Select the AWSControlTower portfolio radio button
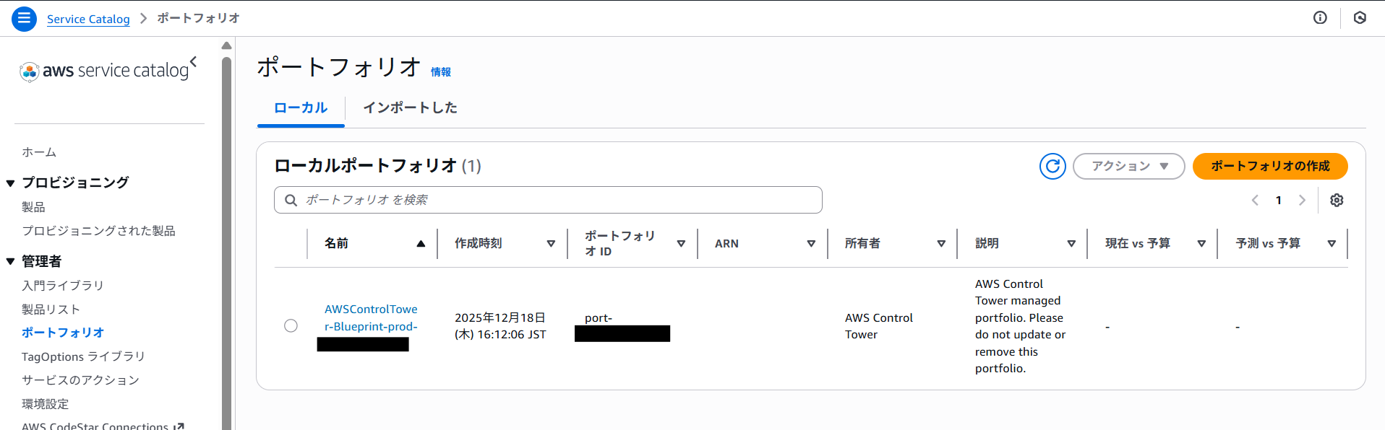This screenshot has height=430, width=1385. click(291, 326)
